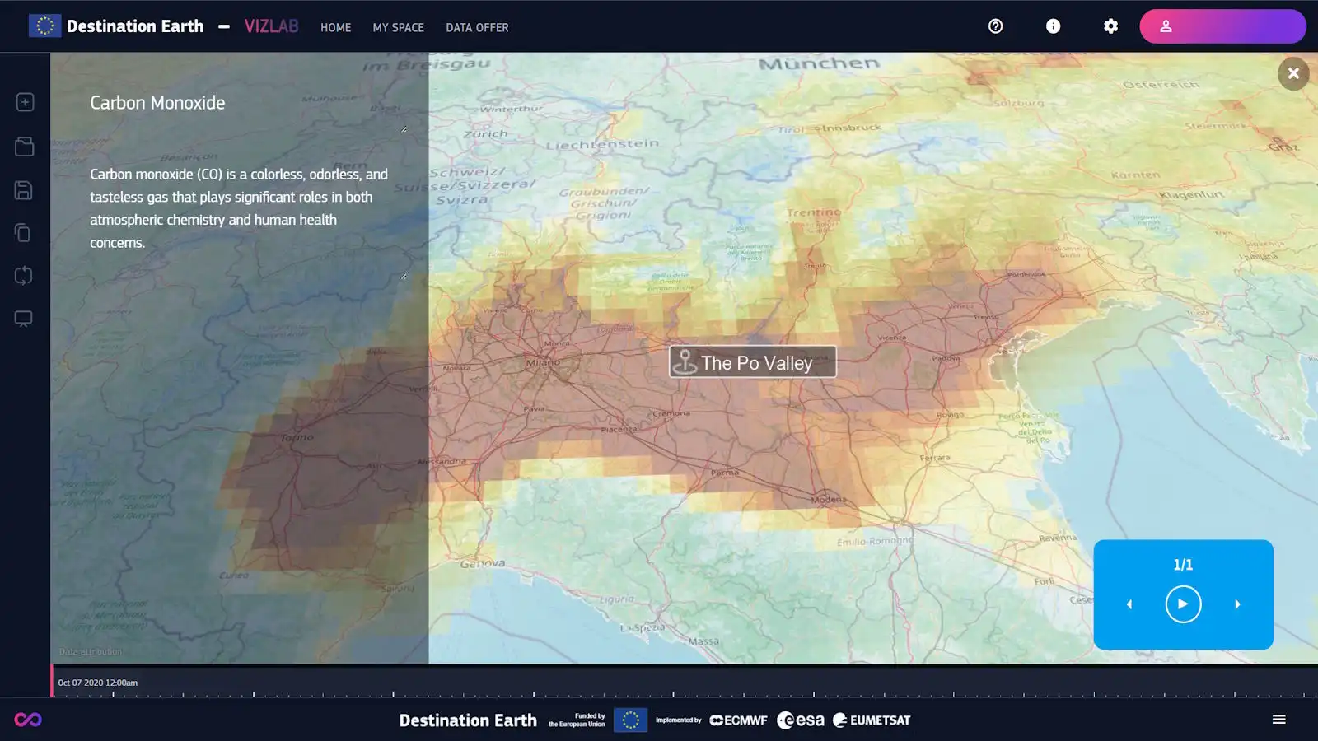This screenshot has width=1318, height=741.
Task: Click the info icon in the top bar
Action: tap(1053, 26)
